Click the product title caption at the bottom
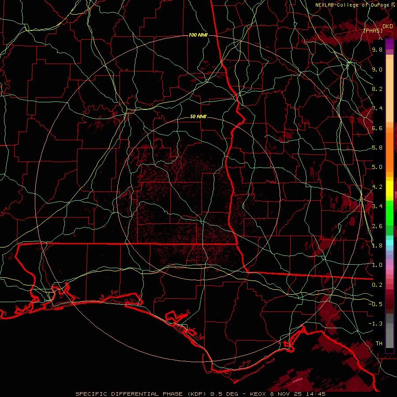The height and width of the screenshot is (397, 397). pyautogui.click(x=200, y=394)
